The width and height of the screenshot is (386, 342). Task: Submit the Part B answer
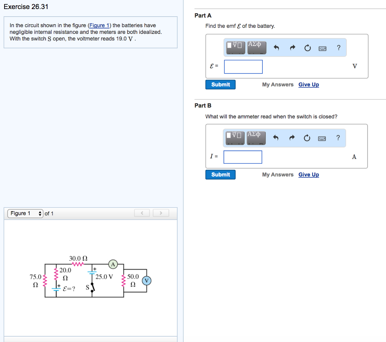point(220,175)
